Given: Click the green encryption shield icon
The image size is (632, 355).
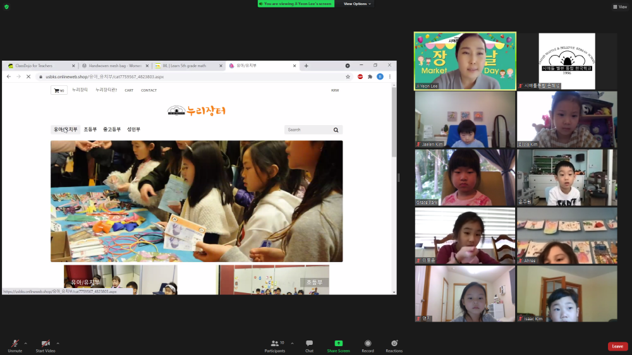Looking at the screenshot, I should 7,6.
